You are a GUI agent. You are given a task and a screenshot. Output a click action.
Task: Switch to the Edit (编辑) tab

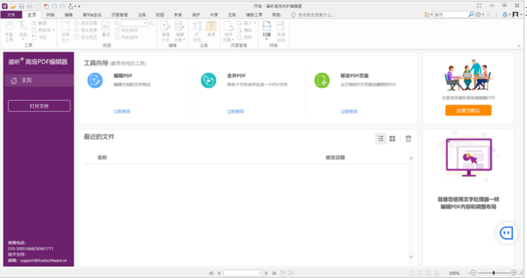[x=69, y=15]
